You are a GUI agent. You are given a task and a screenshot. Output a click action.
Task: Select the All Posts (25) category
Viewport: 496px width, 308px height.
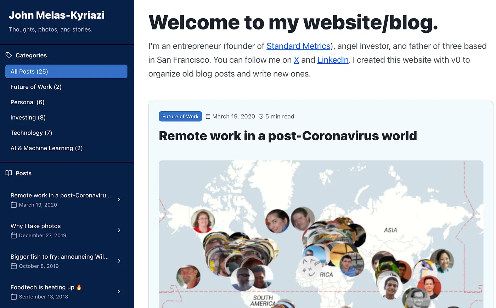pyautogui.click(x=66, y=71)
